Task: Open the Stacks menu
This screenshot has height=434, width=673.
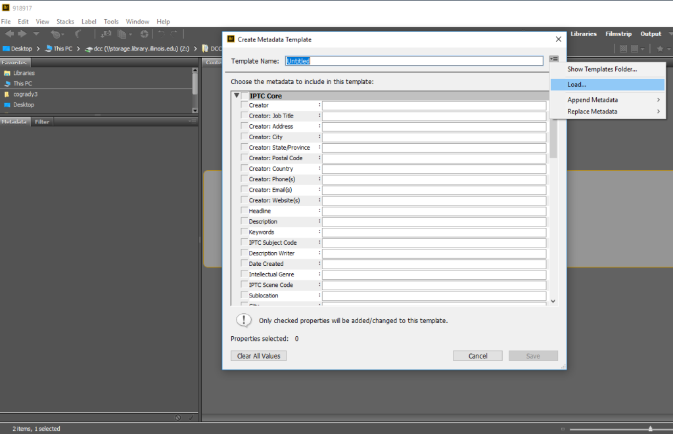Action: pyautogui.click(x=65, y=22)
